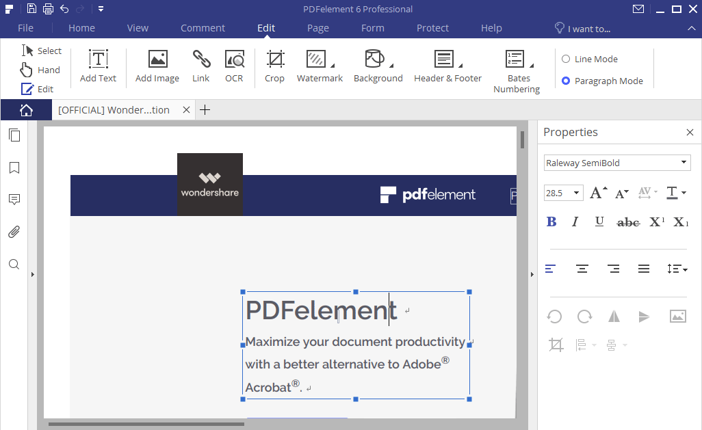This screenshot has width=702, height=430.
Task: Click the Save icon in title bar
Action: tap(31, 8)
